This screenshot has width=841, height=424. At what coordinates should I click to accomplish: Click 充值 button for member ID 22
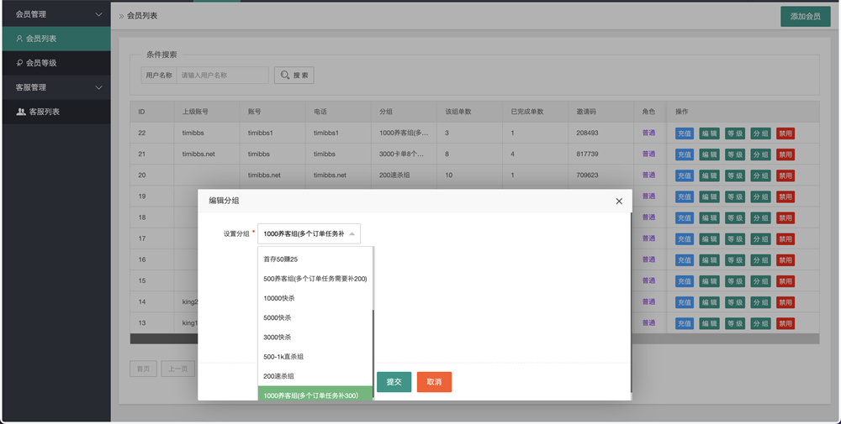click(x=684, y=133)
